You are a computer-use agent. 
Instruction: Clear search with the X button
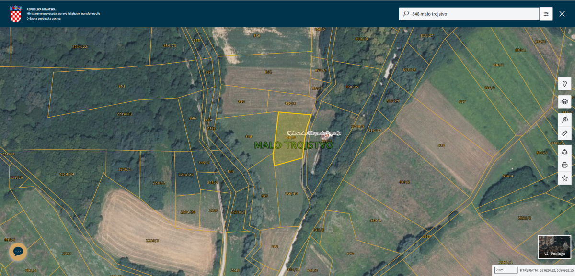coord(562,14)
